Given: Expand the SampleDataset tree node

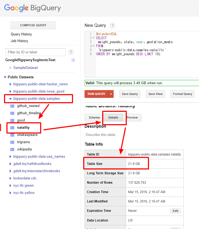Looking at the screenshot, I should coord(10,68).
